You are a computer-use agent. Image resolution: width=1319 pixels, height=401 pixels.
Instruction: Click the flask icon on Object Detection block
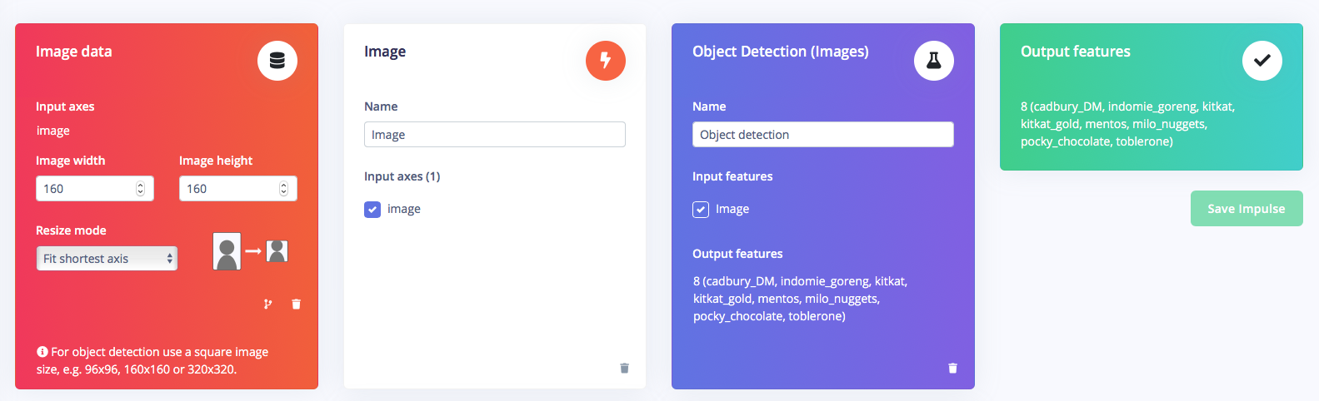[934, 61]
